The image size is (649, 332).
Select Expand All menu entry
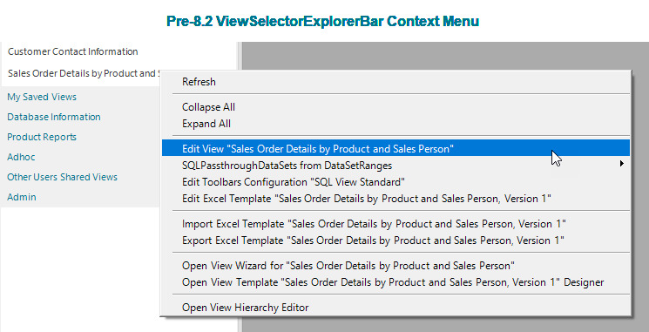395,124
